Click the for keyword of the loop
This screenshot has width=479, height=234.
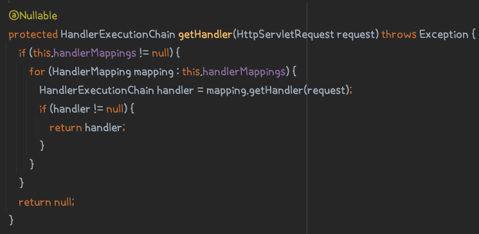(37, 72)
